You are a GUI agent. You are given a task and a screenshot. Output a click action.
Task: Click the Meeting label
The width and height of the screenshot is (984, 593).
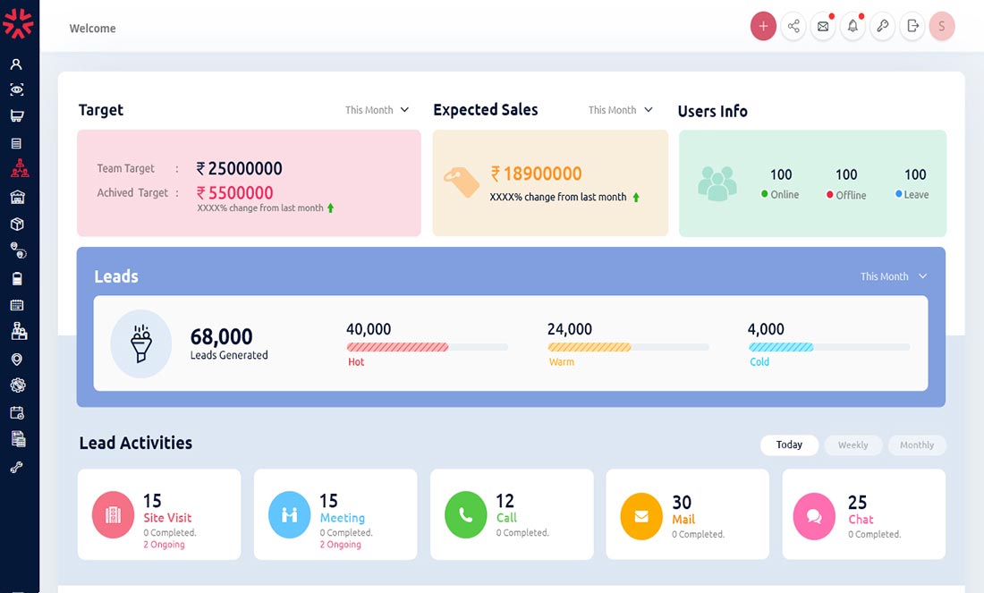pos(342,518)
